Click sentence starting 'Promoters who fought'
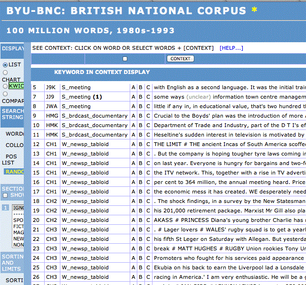 229,258
